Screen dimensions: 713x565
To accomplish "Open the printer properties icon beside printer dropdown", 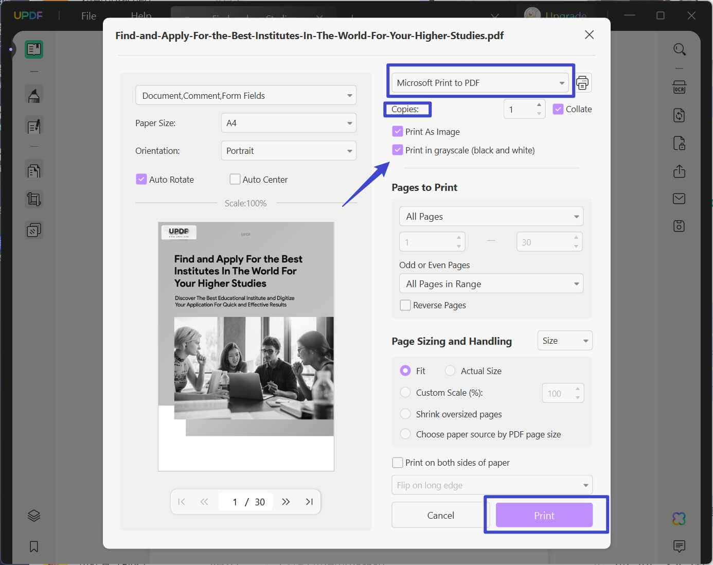I will coord(583,82).
